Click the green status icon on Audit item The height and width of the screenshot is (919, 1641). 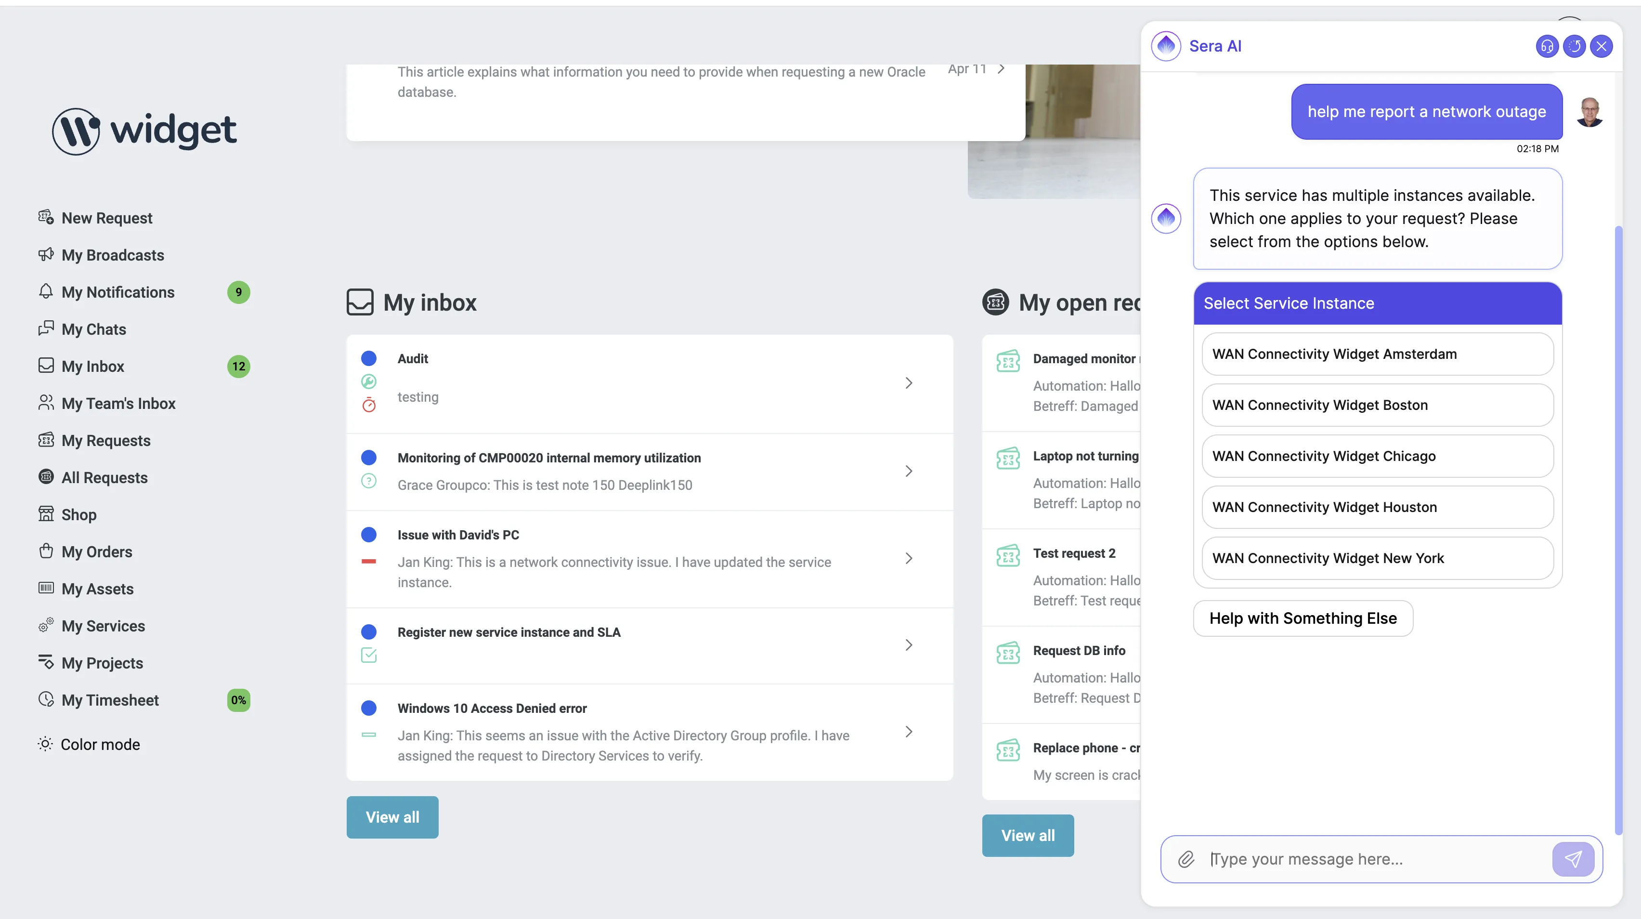369,381
